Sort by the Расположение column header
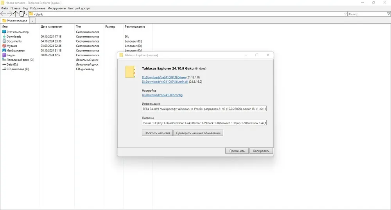Viewport: 391px width, 210px height. [x=135, y=27]
